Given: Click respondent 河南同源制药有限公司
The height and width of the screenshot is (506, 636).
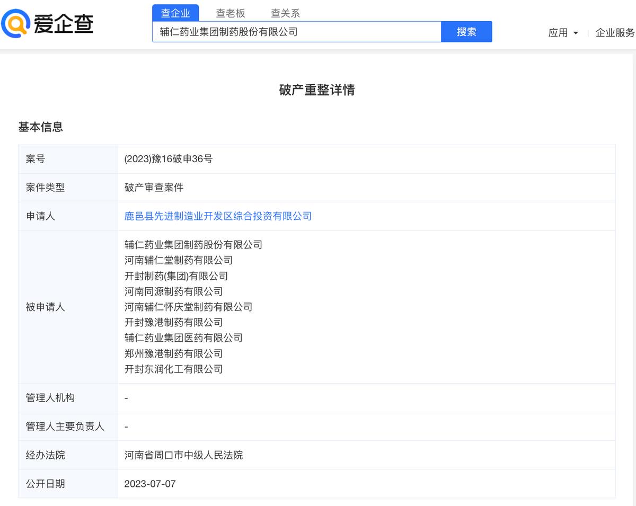Looking at the screenshot, I should 173,291.
